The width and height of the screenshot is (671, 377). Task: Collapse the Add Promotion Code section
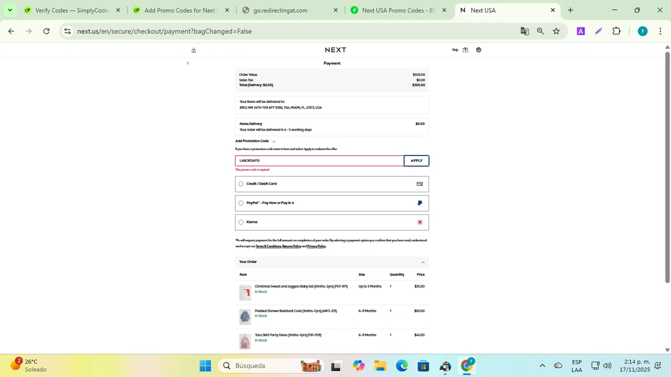[x=274, y=141]
